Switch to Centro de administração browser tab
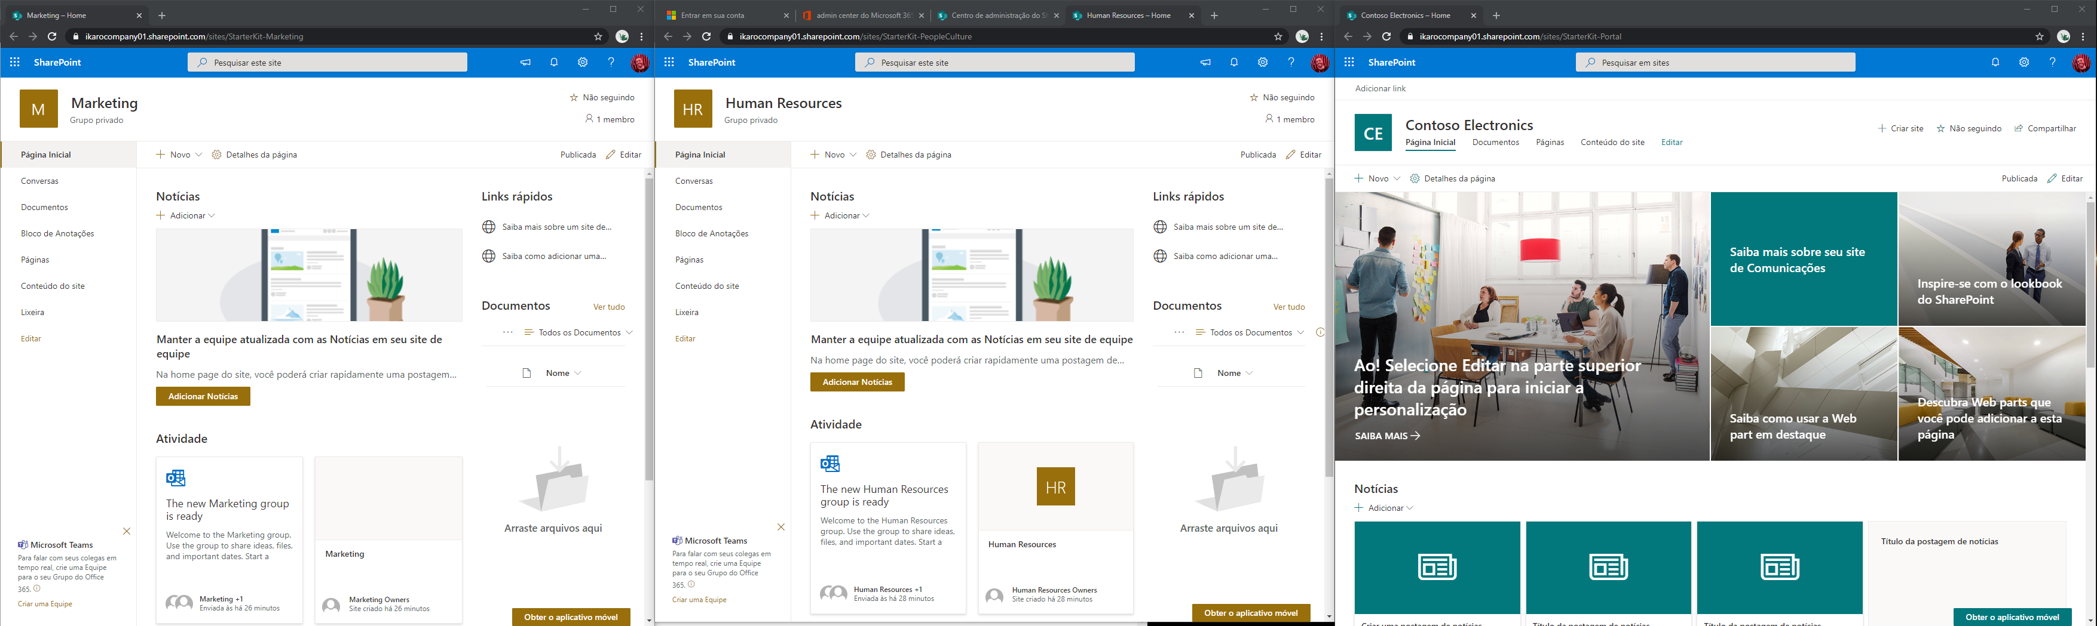The image size is (2097, 626). click(997, 16)
